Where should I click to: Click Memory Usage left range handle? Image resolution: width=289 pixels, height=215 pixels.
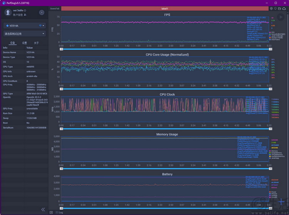click(x=61, y=169)
